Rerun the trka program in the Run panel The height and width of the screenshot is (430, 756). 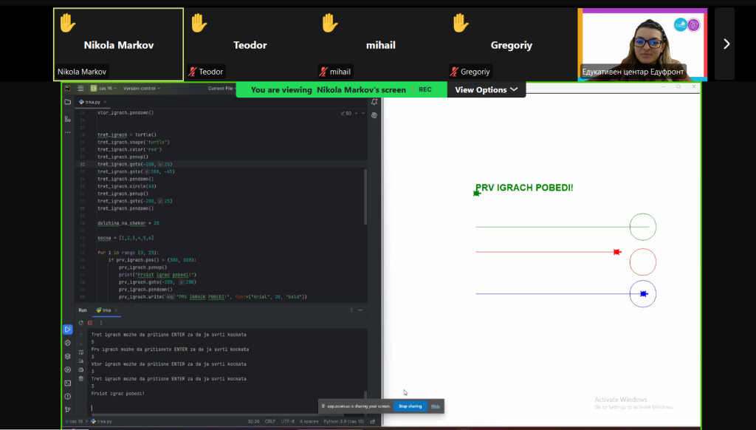82,323
